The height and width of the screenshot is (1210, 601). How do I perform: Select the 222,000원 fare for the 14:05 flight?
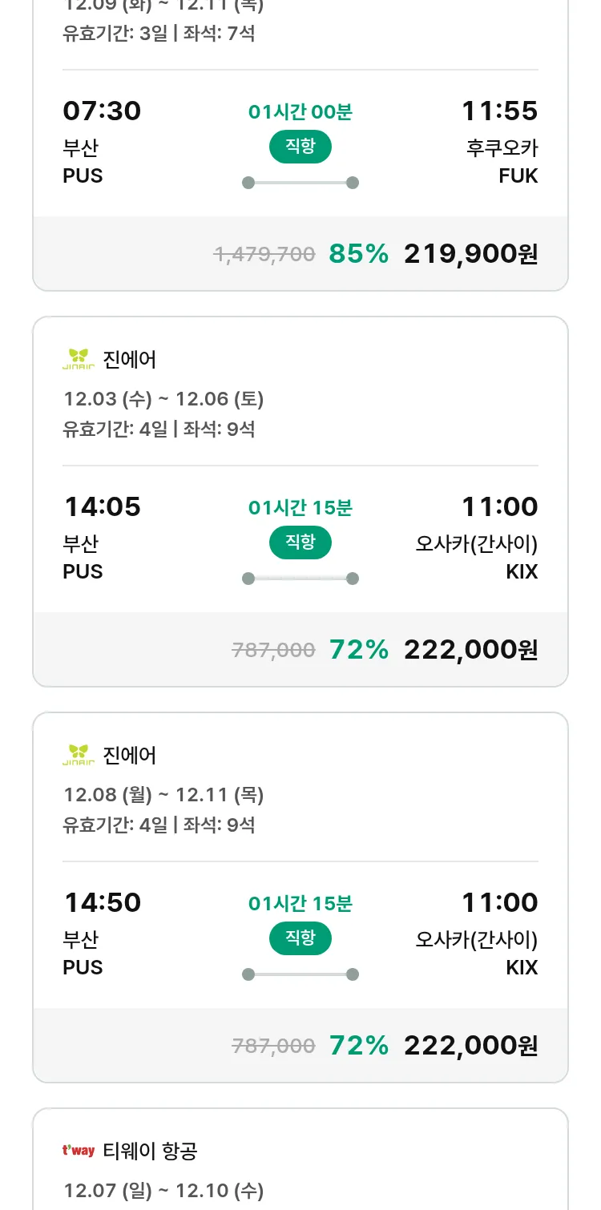(470, 650)
